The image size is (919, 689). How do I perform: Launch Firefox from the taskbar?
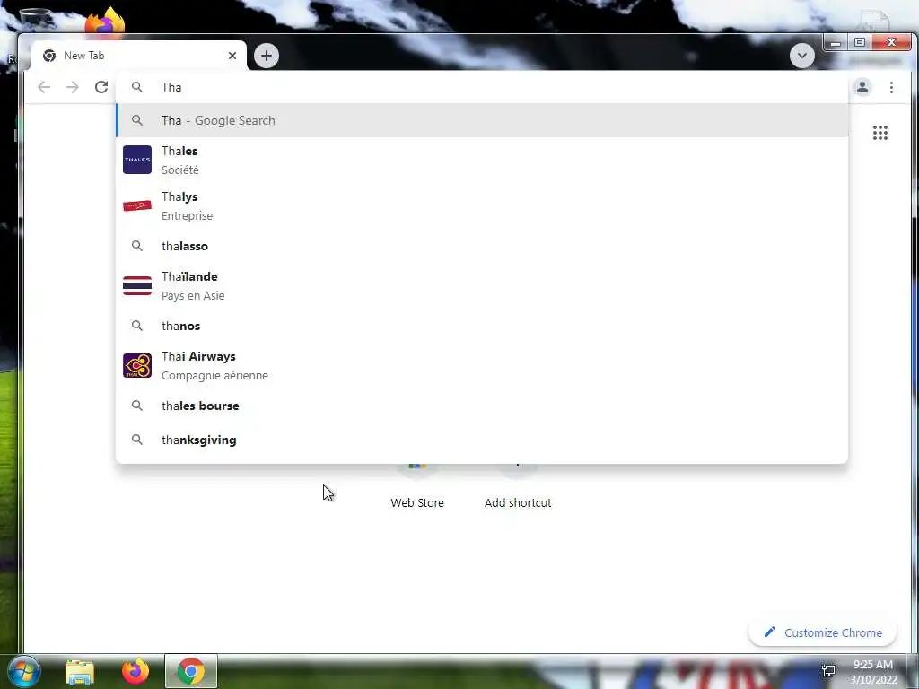pos(136,671)
